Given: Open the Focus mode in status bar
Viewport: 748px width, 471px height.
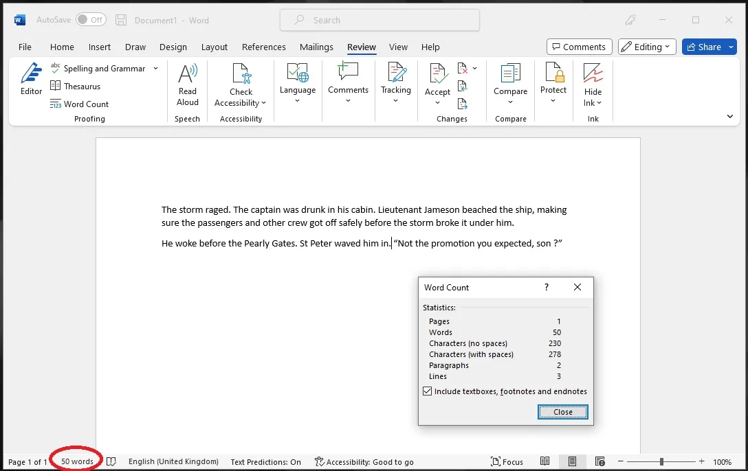Looking at the screenshot, I should (x=507, y=462).
